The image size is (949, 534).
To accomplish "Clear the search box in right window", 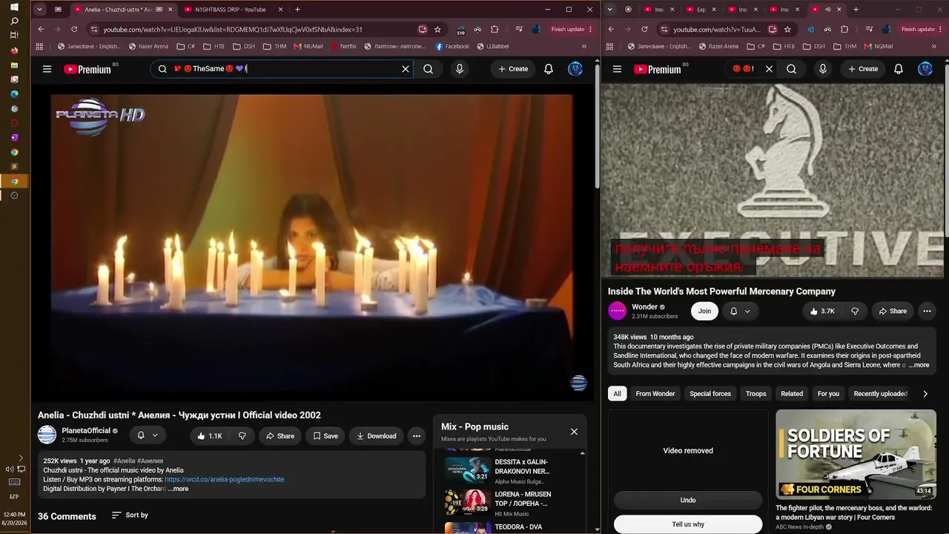I will click(x=769, y=69).
